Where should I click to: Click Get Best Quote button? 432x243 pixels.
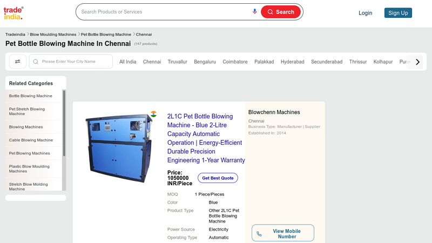[218, 178]
